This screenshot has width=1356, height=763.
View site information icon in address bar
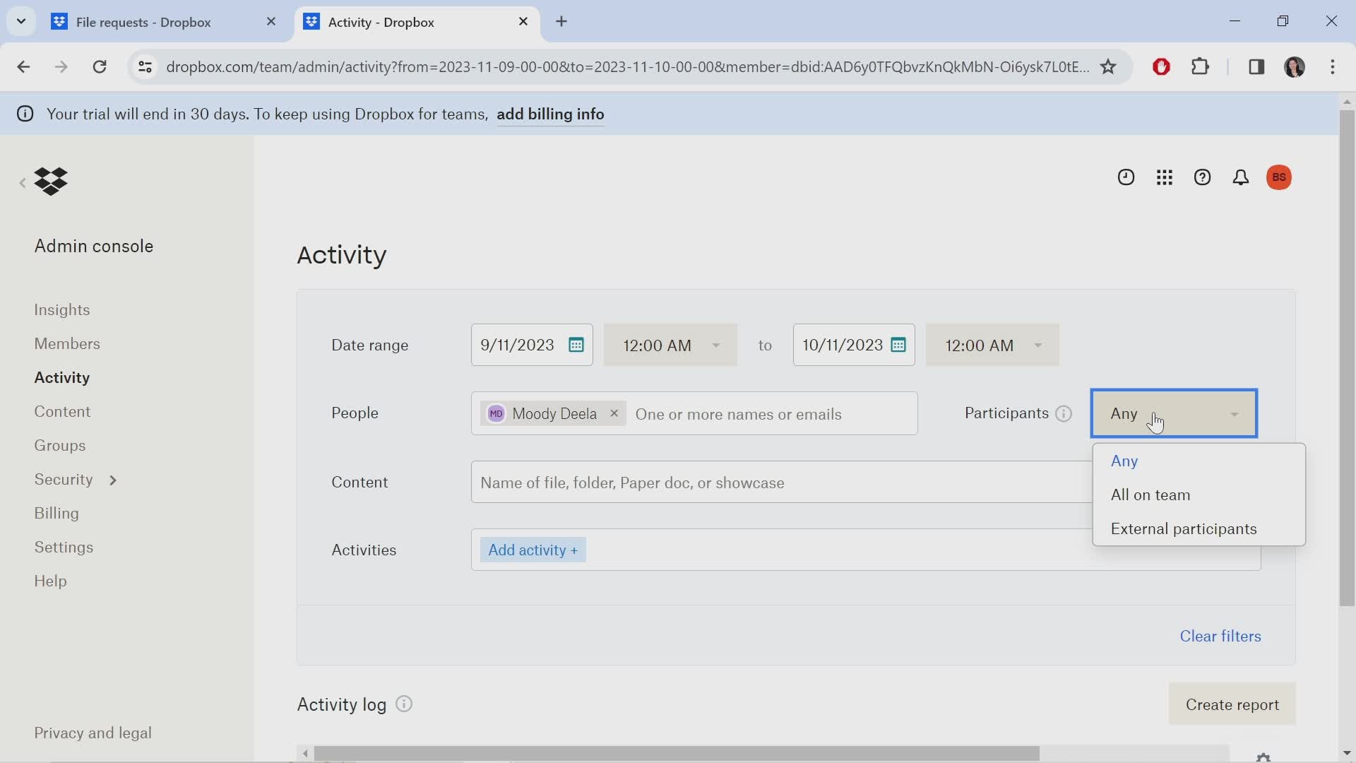145,66
